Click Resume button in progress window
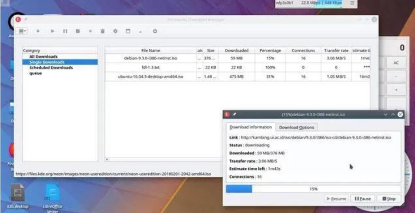This screenshot has height=213, width=415. [x=336, y=199]
